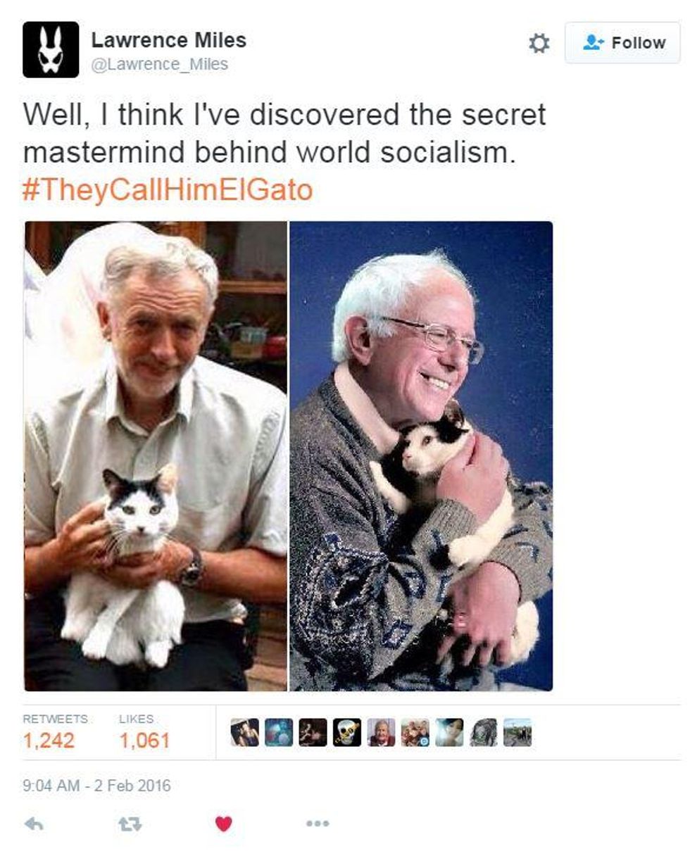
Task: Click the Follow button
Action: (625, 43)
